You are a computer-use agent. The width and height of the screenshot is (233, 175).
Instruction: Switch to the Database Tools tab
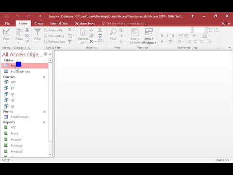[x=84, y=23]
